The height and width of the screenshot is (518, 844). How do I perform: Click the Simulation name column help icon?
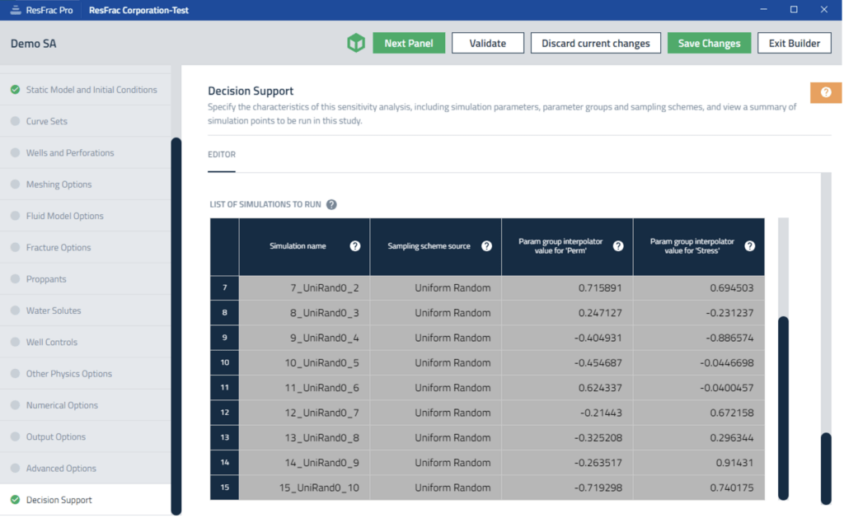355,246
